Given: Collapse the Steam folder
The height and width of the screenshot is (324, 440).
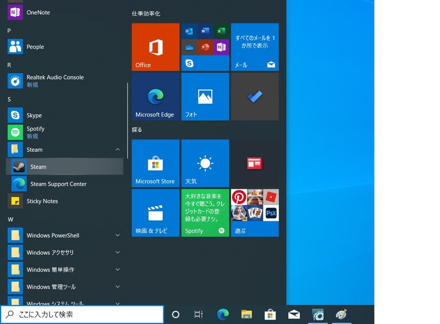Looking at the screenshot, I should [x=64, y=150].
